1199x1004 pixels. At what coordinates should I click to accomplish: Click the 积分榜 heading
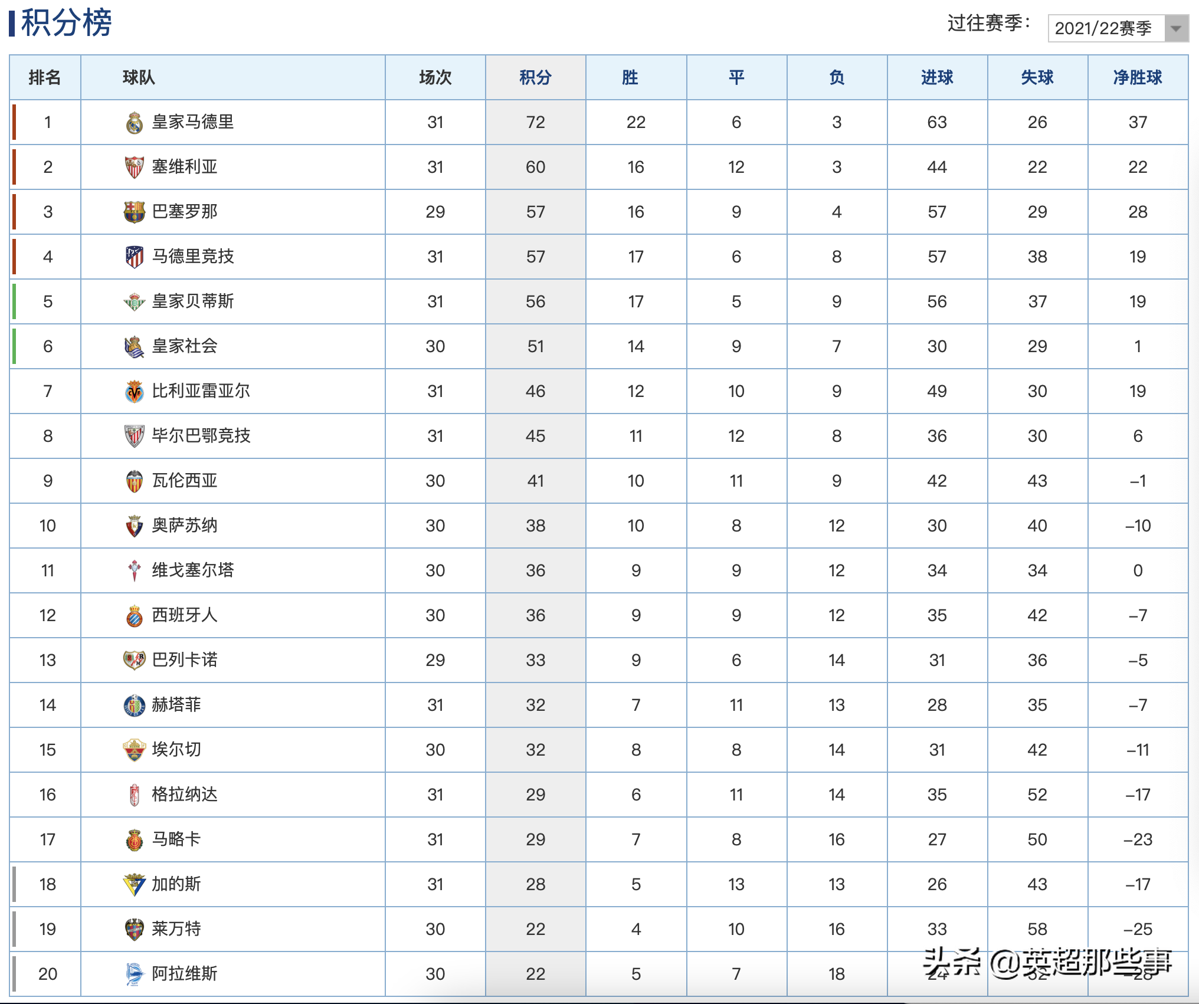pos(66,22)
